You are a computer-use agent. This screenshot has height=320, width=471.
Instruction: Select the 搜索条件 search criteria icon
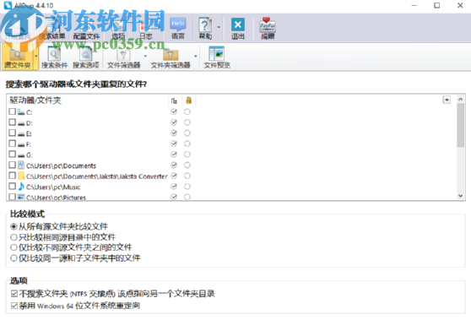(54, 57)
